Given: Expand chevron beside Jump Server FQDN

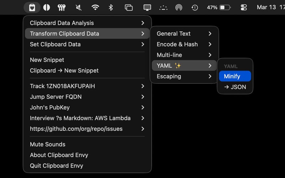Looking at the screenshot, I should pyautogui.click(x=143, y=97).
